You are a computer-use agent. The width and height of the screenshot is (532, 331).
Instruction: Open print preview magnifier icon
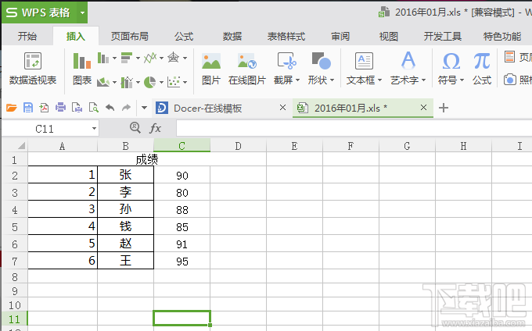93,108
